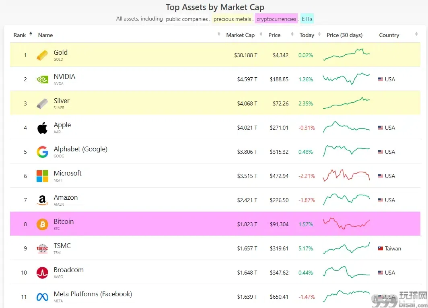Screen dimensions: 428x308
Task: Sort by Market Cap column header
Action: 240,35
